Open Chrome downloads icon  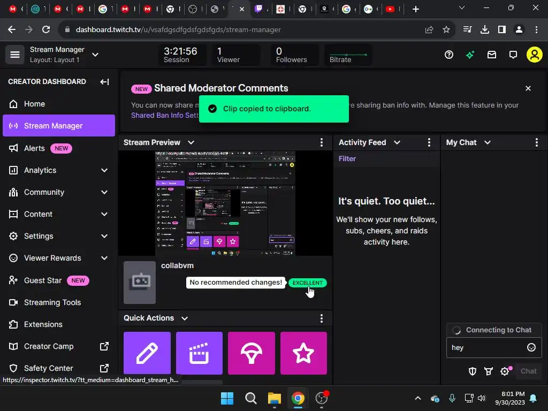coord(485,30)
